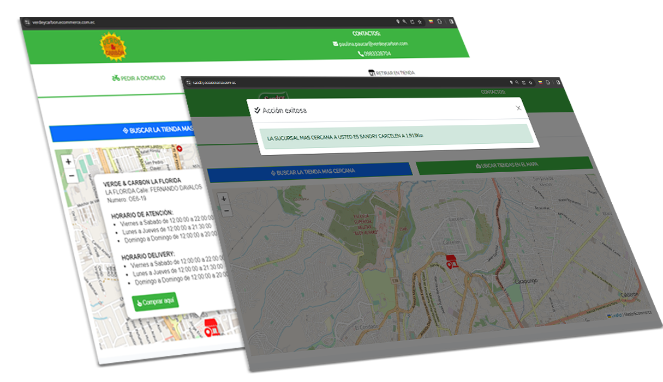Zoom out on the Verde y Carbon map
Image resolution: width=663 pixels, height=382 pixels.
click(x=71, y=176)
